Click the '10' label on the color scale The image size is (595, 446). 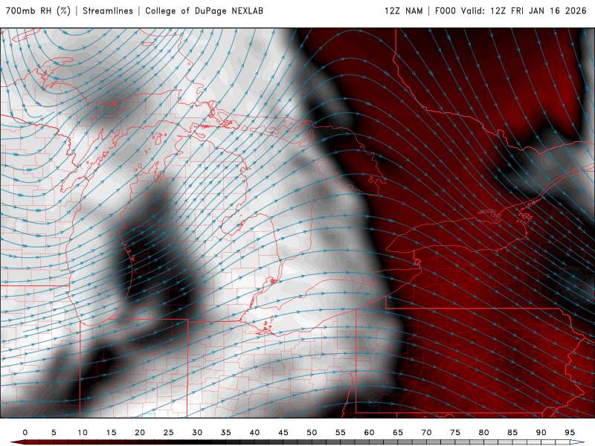coord(83,433)
